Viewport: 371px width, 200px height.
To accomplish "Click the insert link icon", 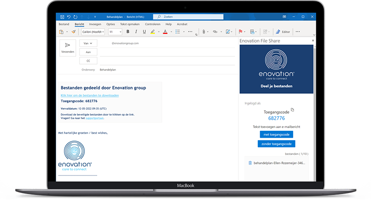I will (x=215, y=32).
